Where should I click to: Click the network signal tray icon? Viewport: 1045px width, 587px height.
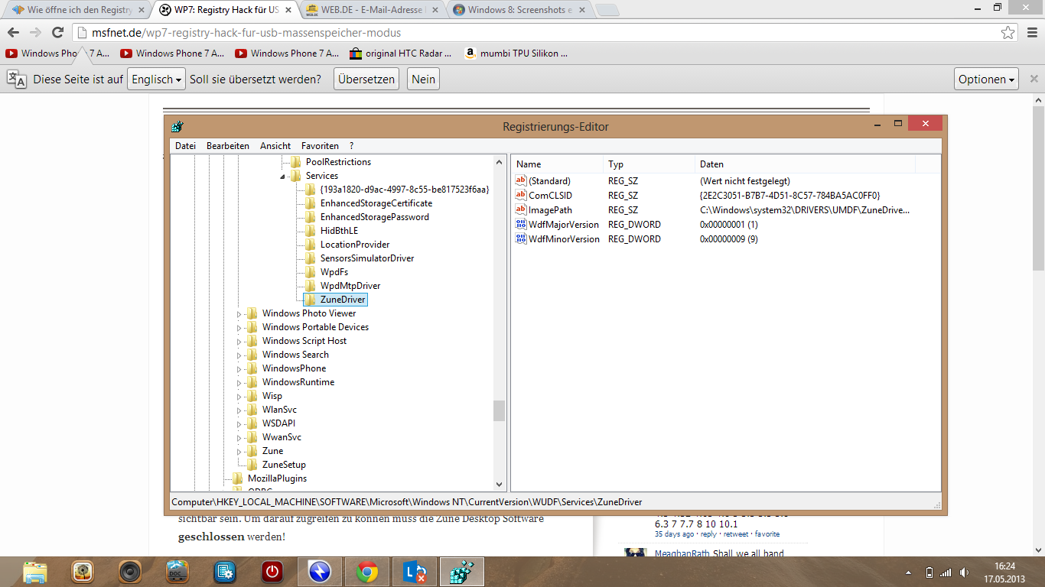coord(946,572)
